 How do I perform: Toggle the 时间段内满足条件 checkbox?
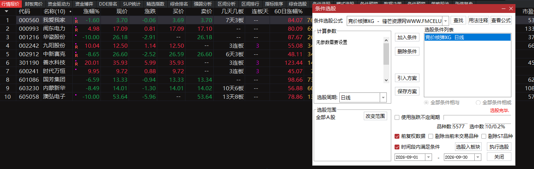[397, 147]
